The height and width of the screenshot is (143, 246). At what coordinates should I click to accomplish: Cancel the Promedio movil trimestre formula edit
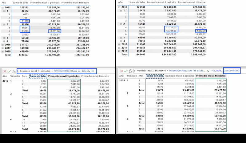[121, 71]
